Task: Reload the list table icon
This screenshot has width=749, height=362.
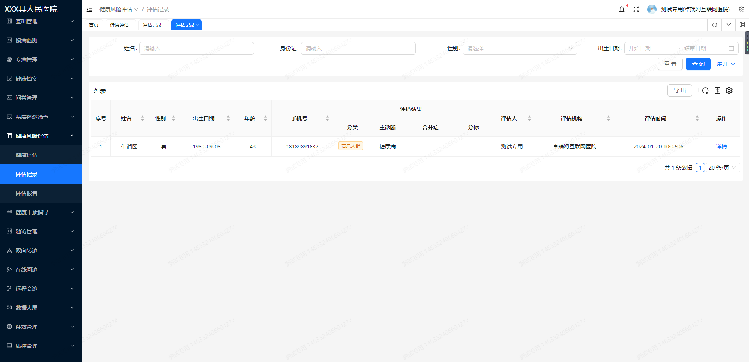Action: point(705,90)
